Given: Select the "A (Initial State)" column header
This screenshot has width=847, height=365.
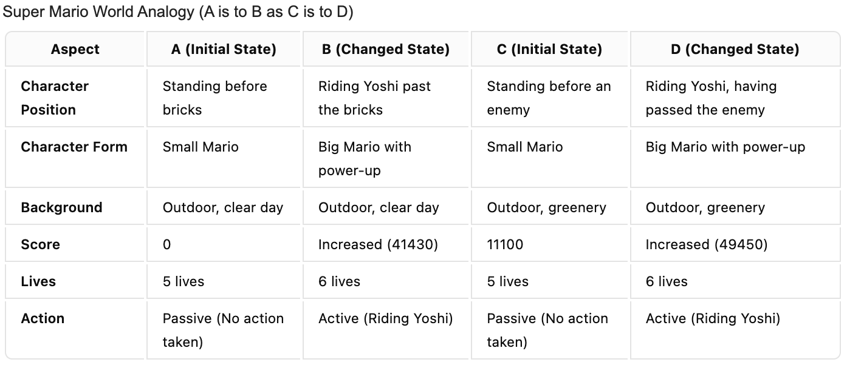Looking at the screenshot, I should (x=224, y=49).
